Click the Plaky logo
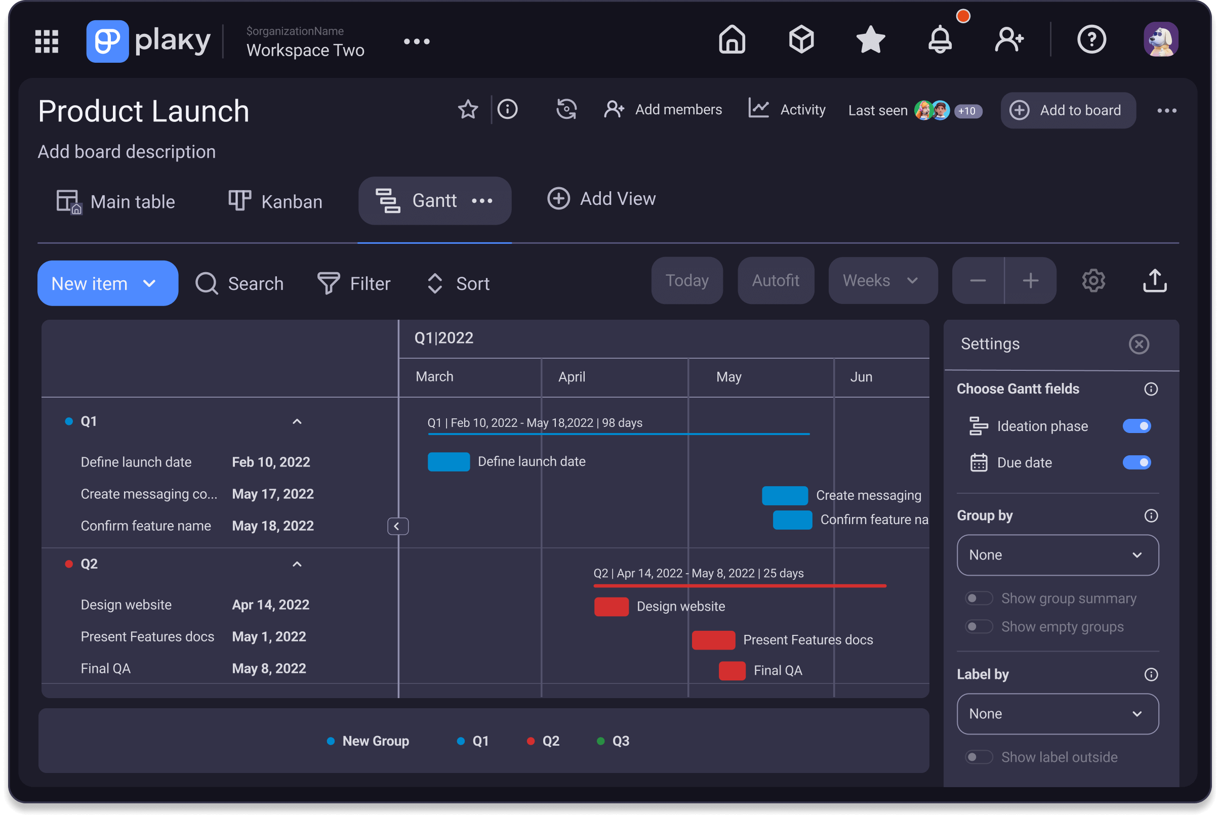Image resolution: width=1219 pixels, height=818 pixels. pos(107,40)
